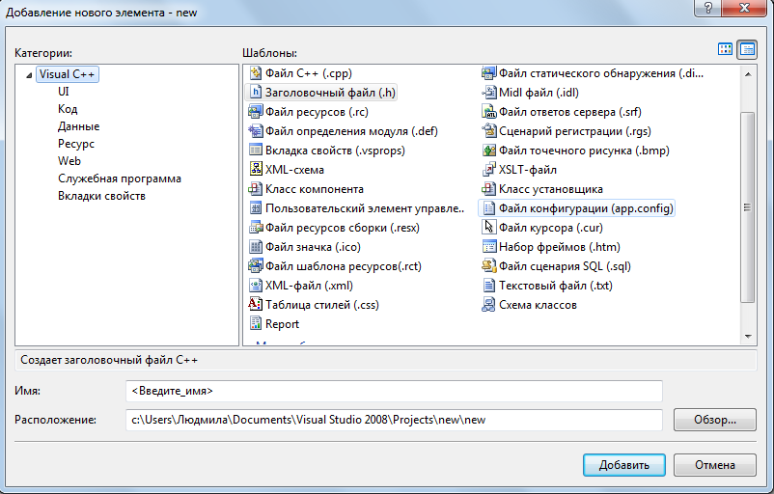Choose the Класс компонента icon
This screenshot has height=494, width=774.
click(x=255, y=189)
